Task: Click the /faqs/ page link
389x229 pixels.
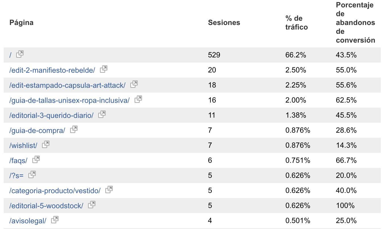Action: (x=18, y=161)
